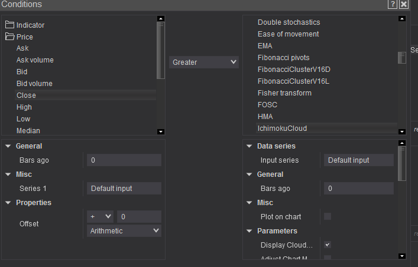Click the left Bars ago input field
This screenshot has width=418, height=267.
[x=124, y=160]
